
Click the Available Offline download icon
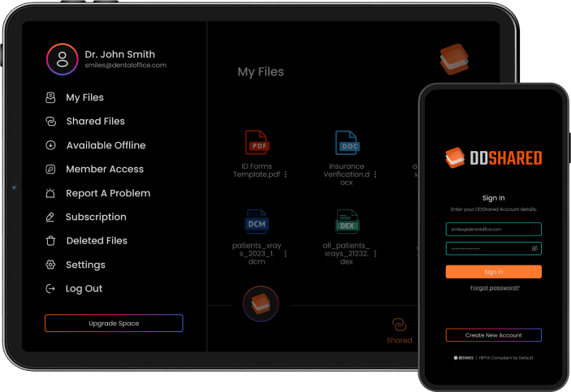pos(50,145)
